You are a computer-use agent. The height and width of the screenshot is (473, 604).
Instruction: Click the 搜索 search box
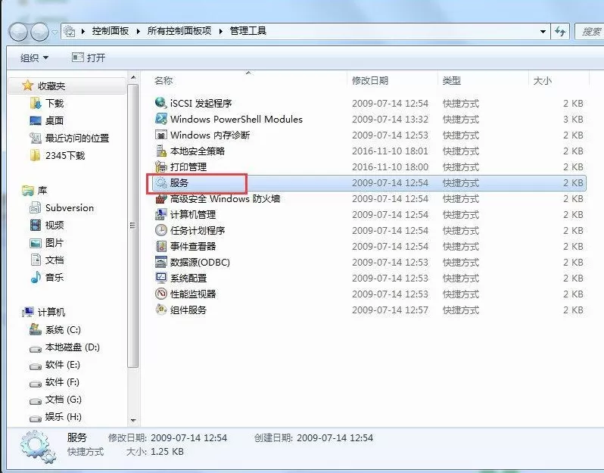coord(590,31)
